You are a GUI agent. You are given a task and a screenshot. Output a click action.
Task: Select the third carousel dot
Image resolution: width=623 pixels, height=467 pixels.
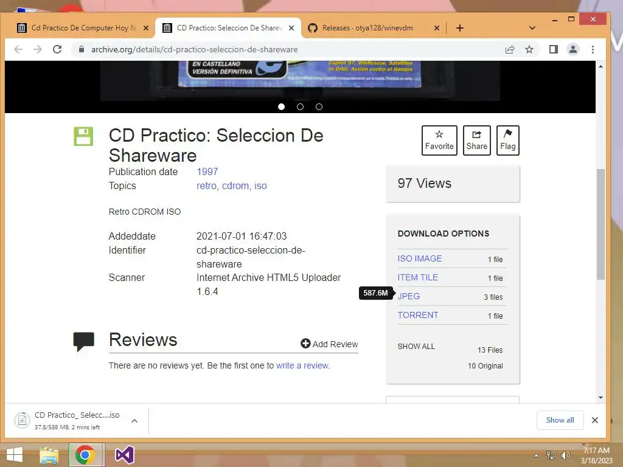click(319, 106)
